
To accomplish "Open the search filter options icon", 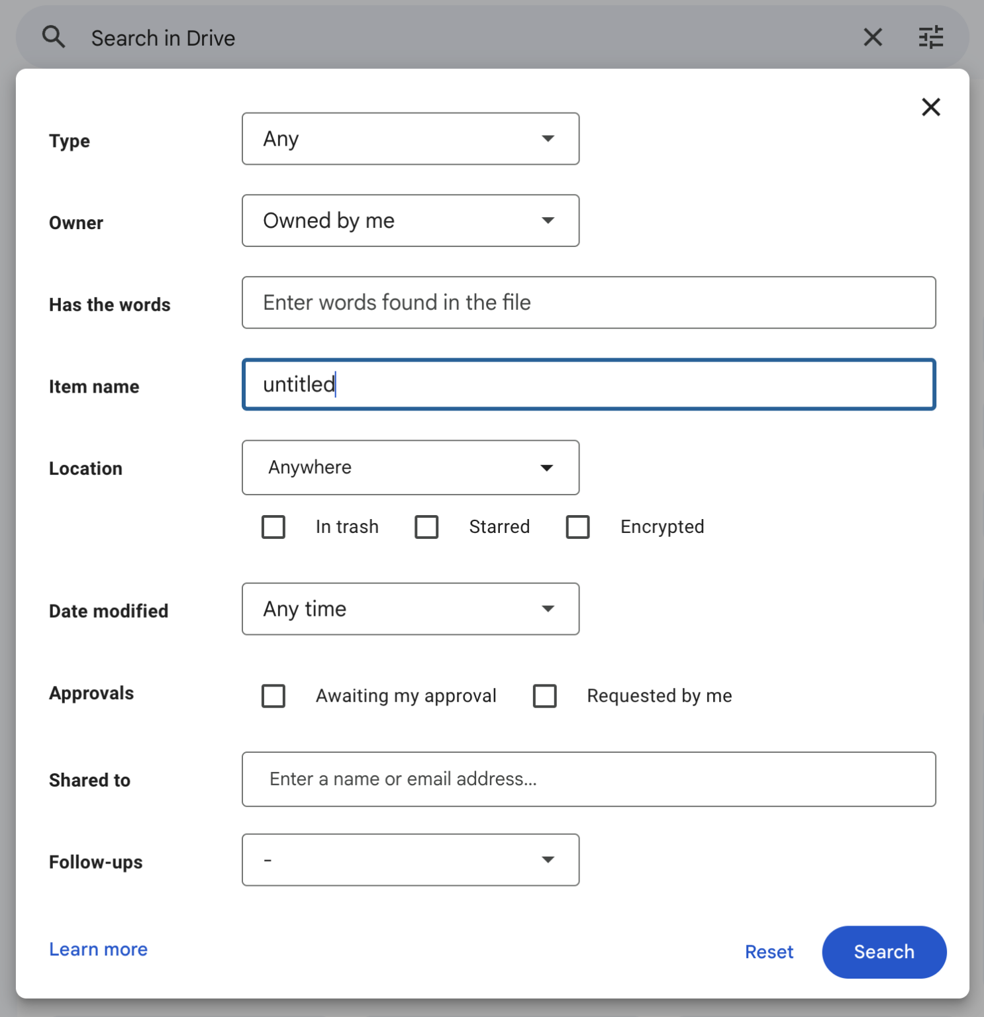I will coord(932,37).
